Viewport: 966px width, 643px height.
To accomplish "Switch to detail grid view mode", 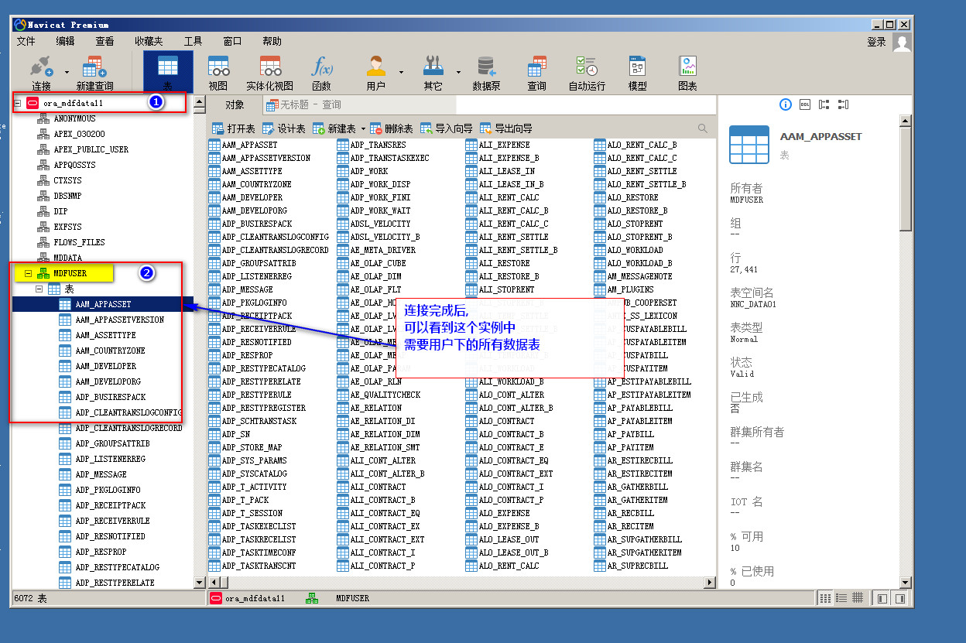I will pyautogui.click(x=858, y=598).
